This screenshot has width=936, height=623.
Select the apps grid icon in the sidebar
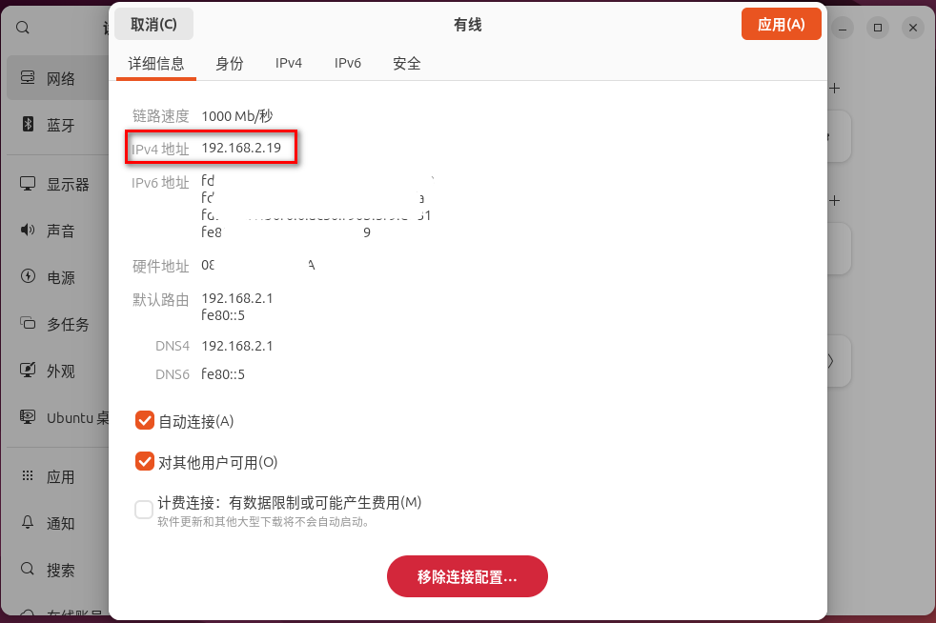pyautogui.click(x=28, y=475)
